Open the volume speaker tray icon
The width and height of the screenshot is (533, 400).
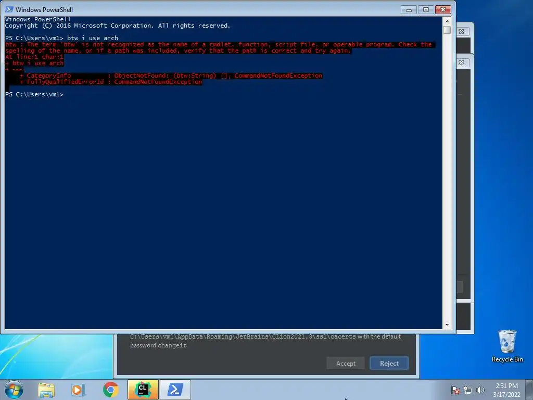pos(480,390)
